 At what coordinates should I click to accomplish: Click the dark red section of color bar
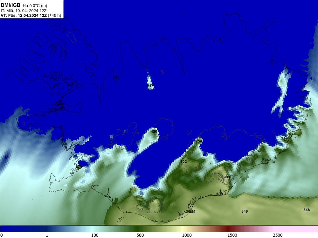pyautogui.click(x=229, y=229)
